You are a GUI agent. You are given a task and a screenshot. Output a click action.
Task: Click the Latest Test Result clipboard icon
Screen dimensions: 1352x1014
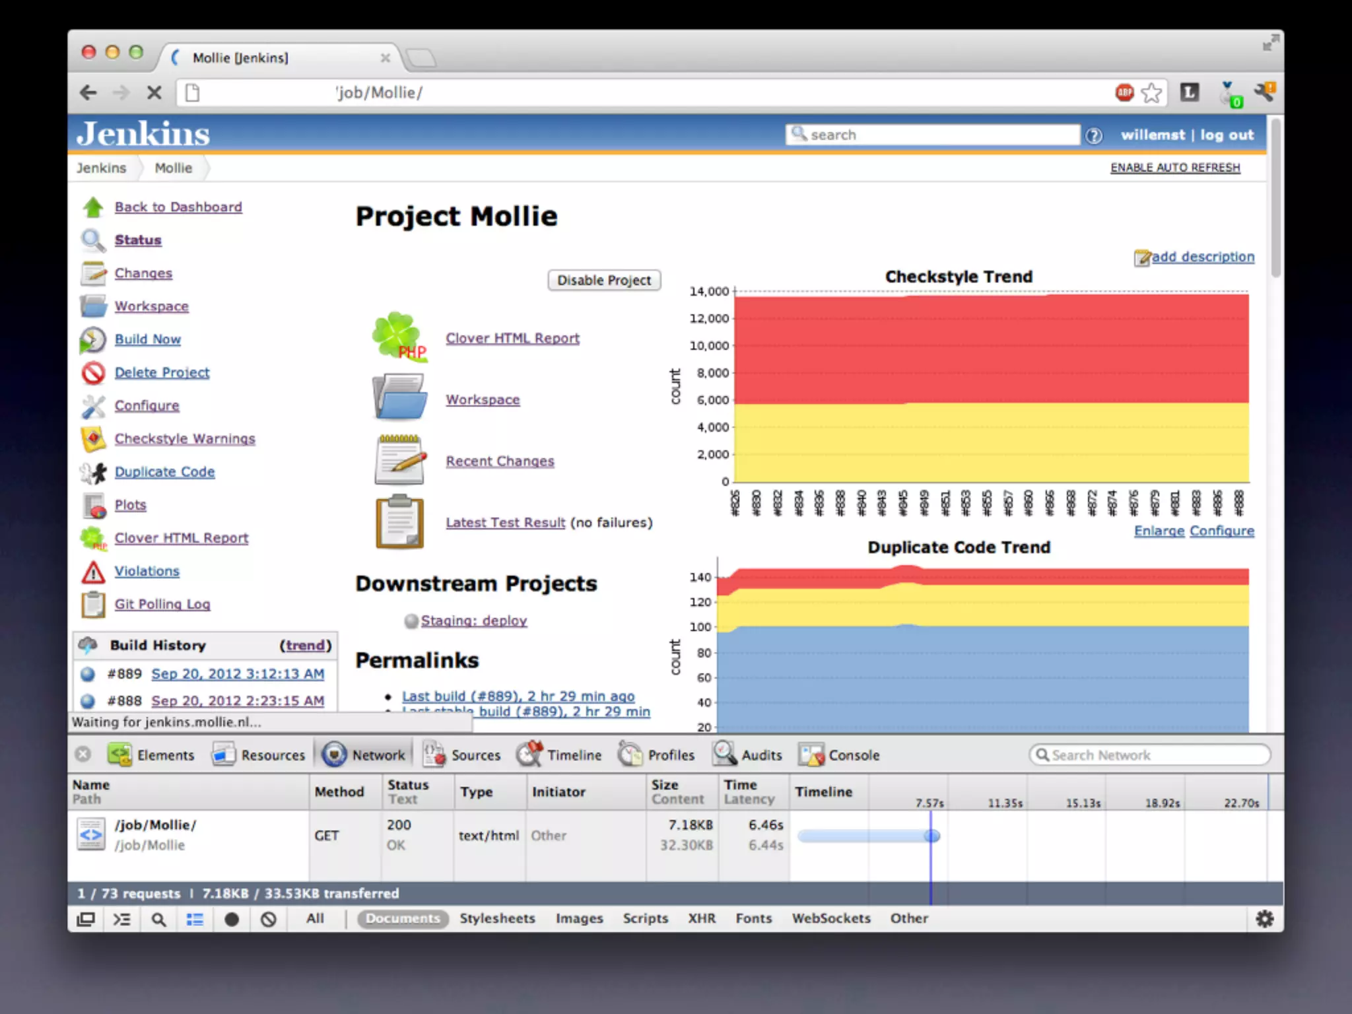[399, 522]
